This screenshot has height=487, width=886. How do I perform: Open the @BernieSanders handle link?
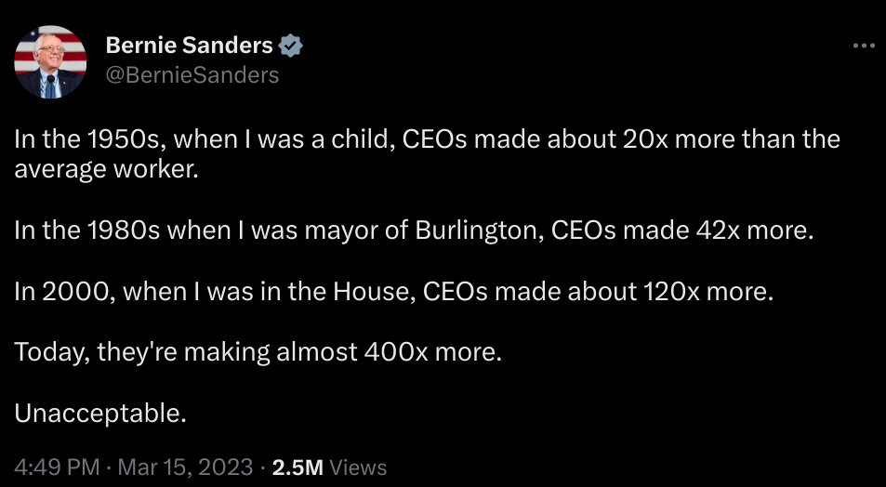click(x=192, y=75)
